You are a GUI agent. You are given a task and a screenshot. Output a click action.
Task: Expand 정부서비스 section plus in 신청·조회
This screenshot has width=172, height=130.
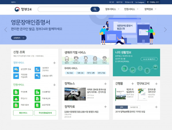coord(54,63)
